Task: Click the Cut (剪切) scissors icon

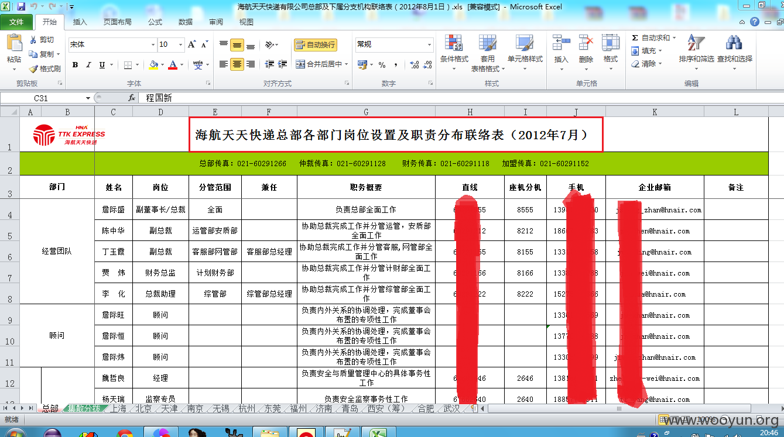Action: [x=33, y=40]
